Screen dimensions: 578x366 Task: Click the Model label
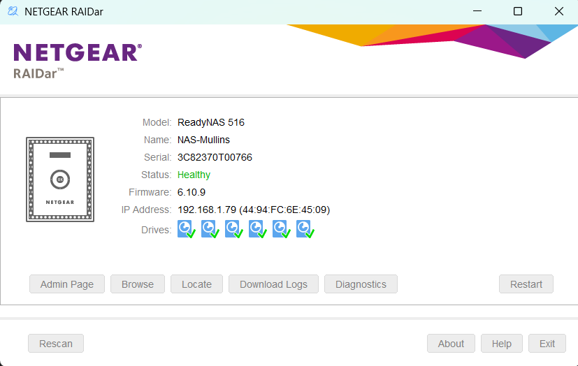coord(157,122)
